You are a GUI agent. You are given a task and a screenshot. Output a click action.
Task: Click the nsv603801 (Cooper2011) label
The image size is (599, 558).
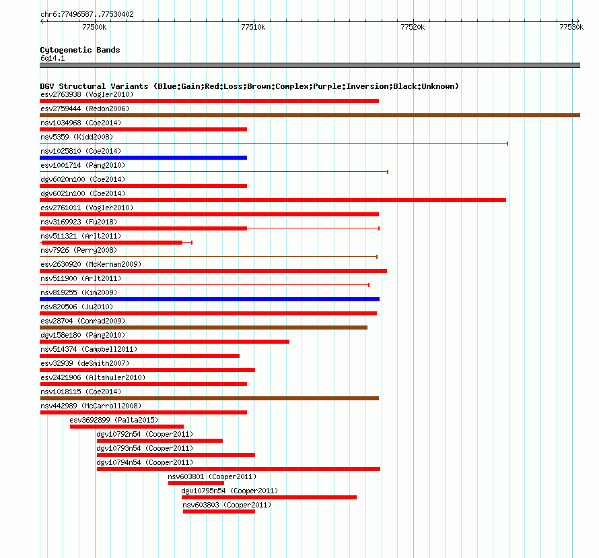tap(212, 476)
